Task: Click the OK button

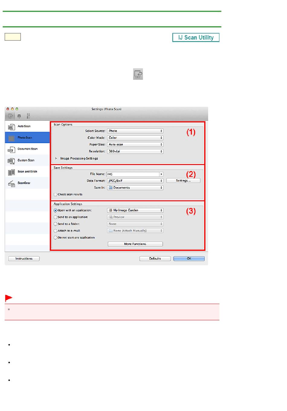Action: coord(189,259)
